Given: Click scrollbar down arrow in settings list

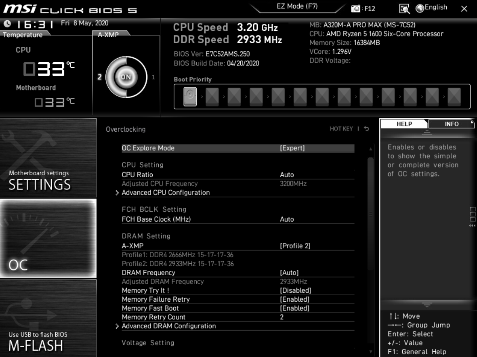Looking at the screenshot, I should pos(370,351).
